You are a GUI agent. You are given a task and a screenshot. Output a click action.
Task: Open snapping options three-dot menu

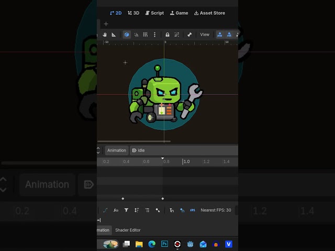coord(155,35)
